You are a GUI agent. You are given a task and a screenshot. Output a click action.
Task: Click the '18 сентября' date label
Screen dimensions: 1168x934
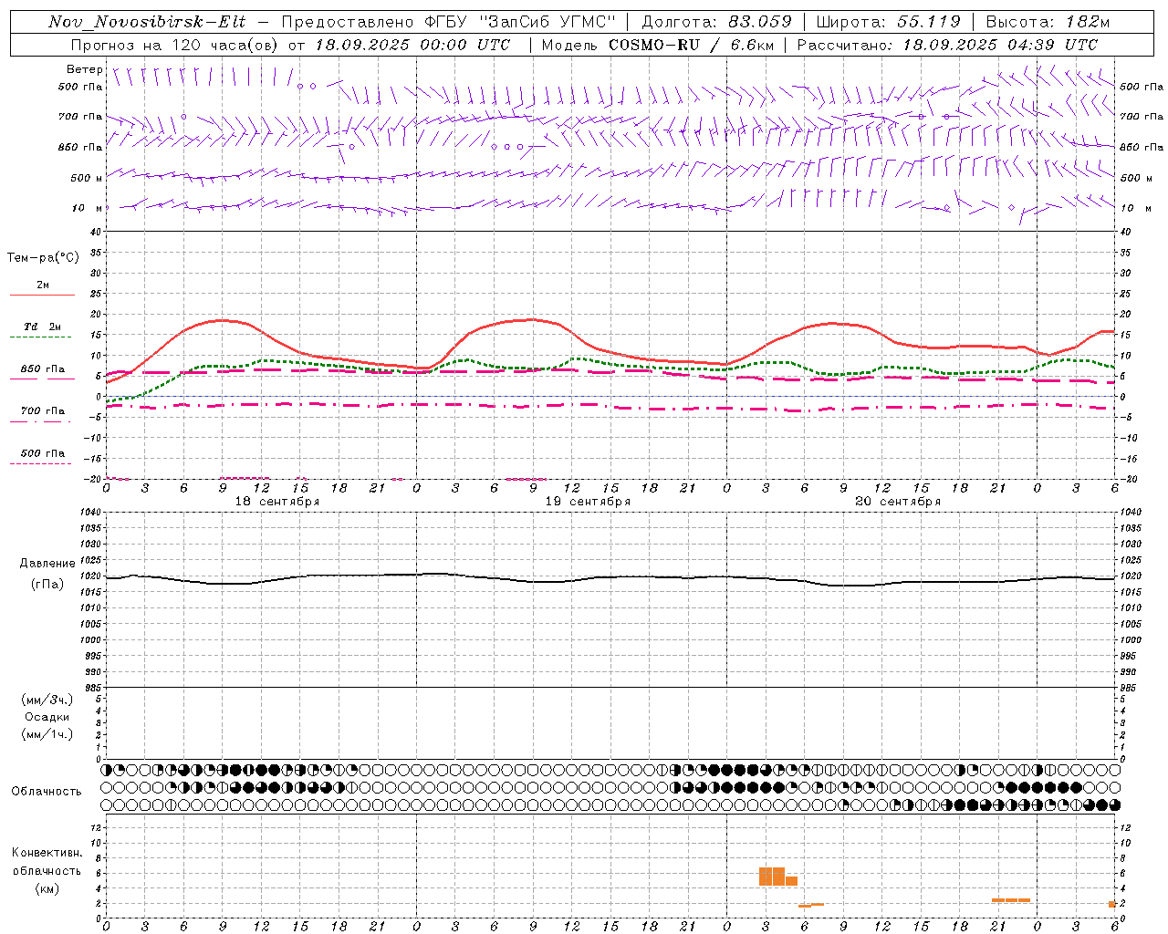point(277,502)
